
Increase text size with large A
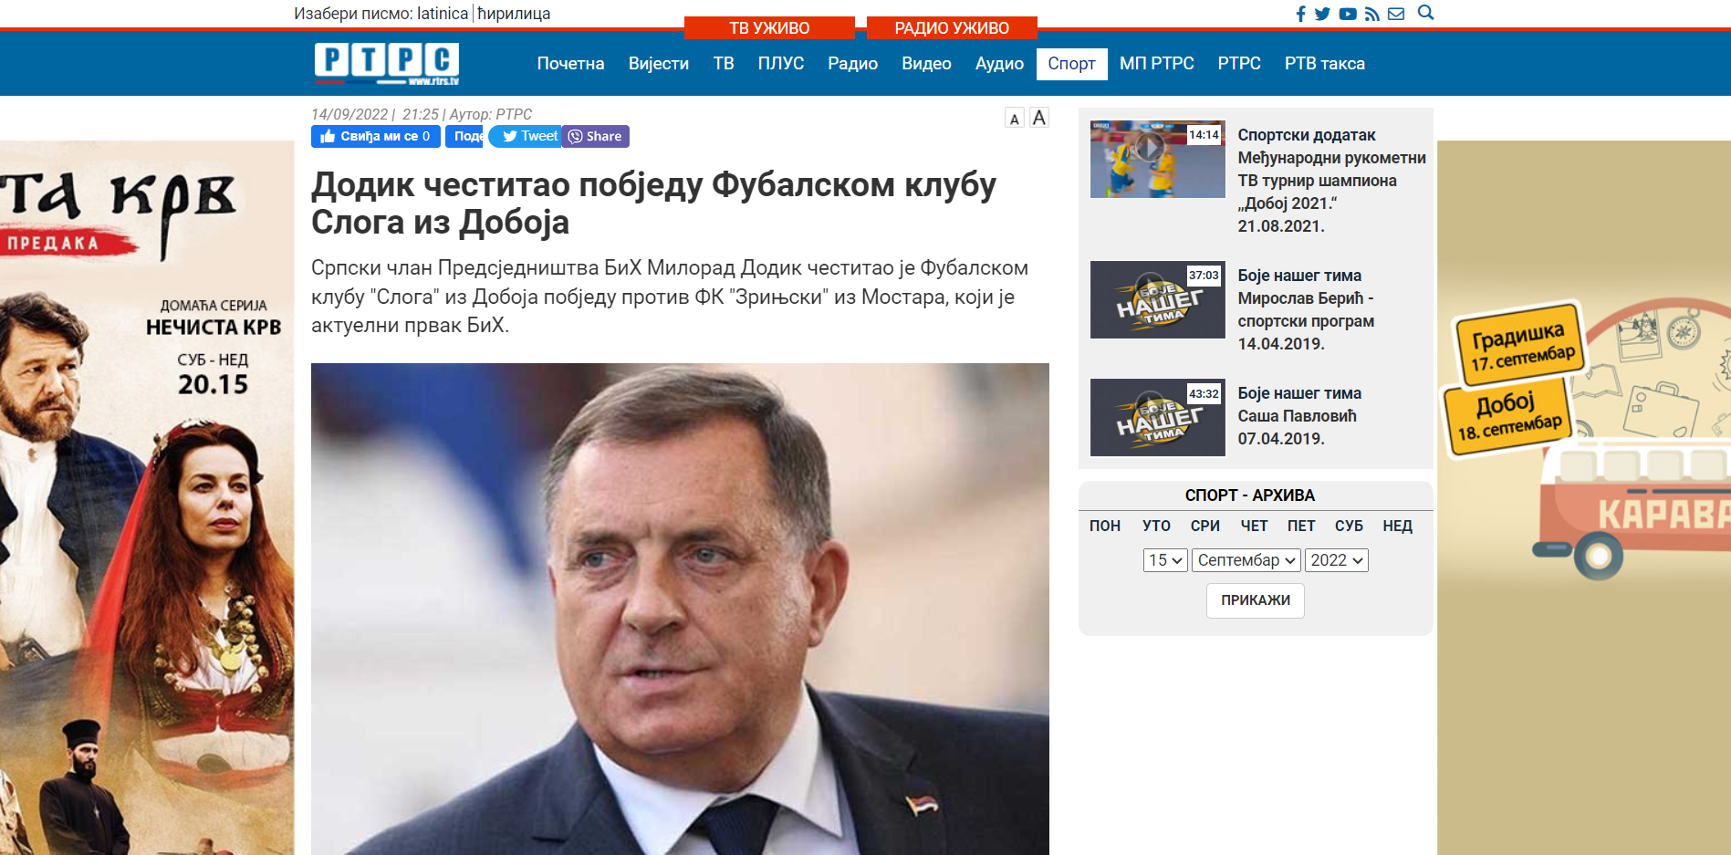tap(1038, 118)
